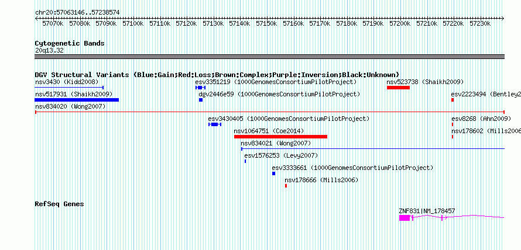521x250 pixels.
Task: Click the 57150k ruler tick label
Action: pos(266,23)
